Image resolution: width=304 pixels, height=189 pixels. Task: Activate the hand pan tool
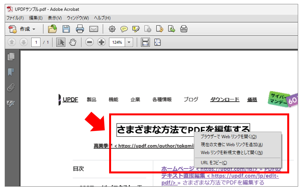tap(73, 42)
